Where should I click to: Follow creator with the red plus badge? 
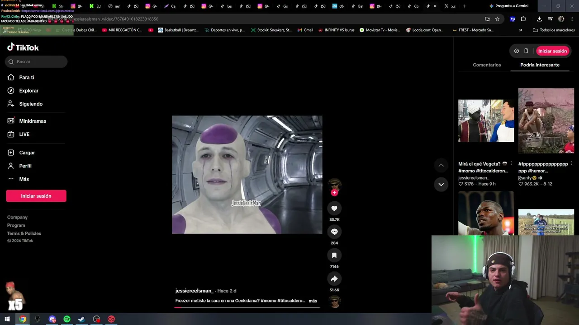point(334,193)
